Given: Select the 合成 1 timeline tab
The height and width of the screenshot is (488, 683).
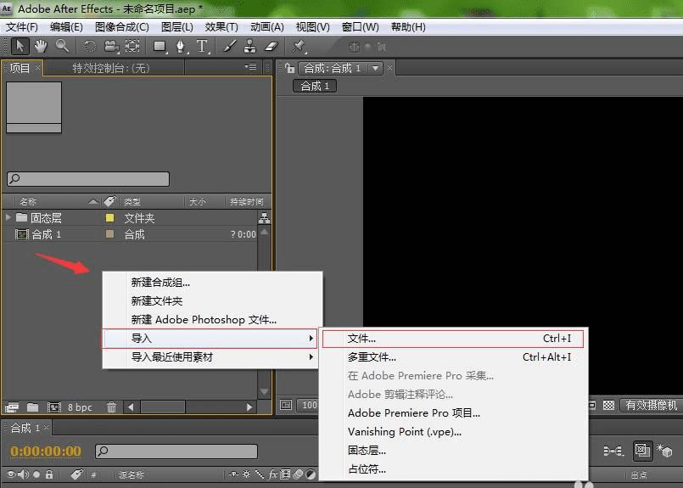Looking at the screenshot, I should tap(25, 428).
